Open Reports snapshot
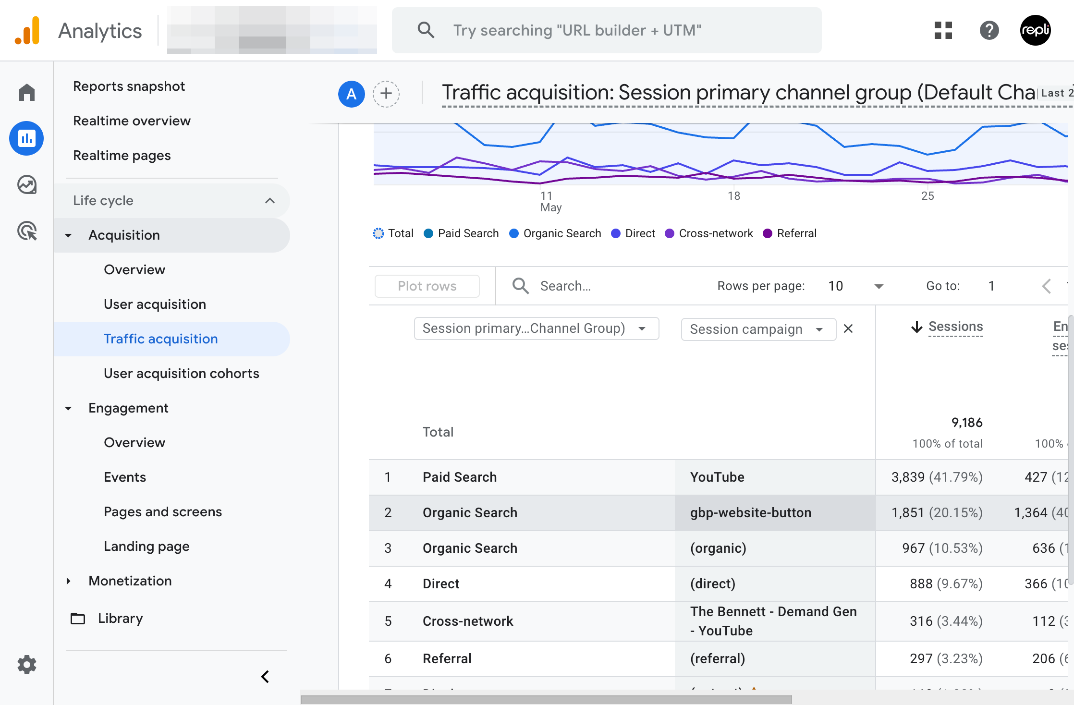Image resolution: width=1074 pixels, height=705 pixels. point(129,86)
